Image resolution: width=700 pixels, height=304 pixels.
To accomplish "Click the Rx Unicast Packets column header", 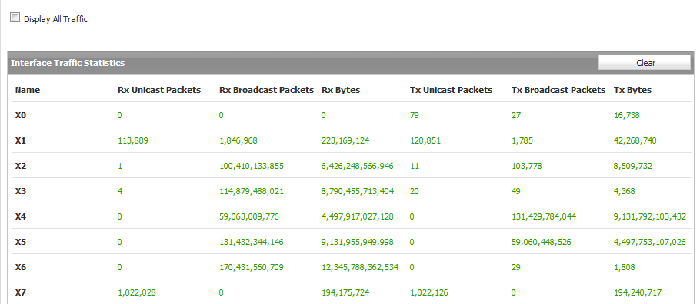I will [159, 90].
